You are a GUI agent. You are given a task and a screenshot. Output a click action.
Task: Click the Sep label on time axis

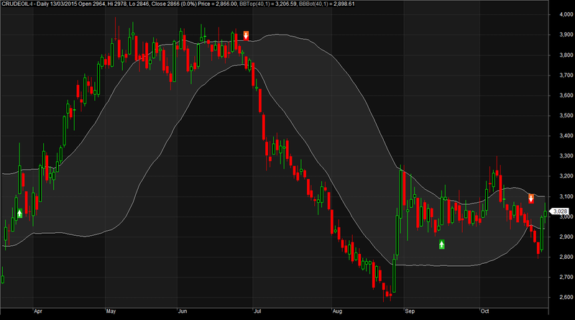point(410,311)
